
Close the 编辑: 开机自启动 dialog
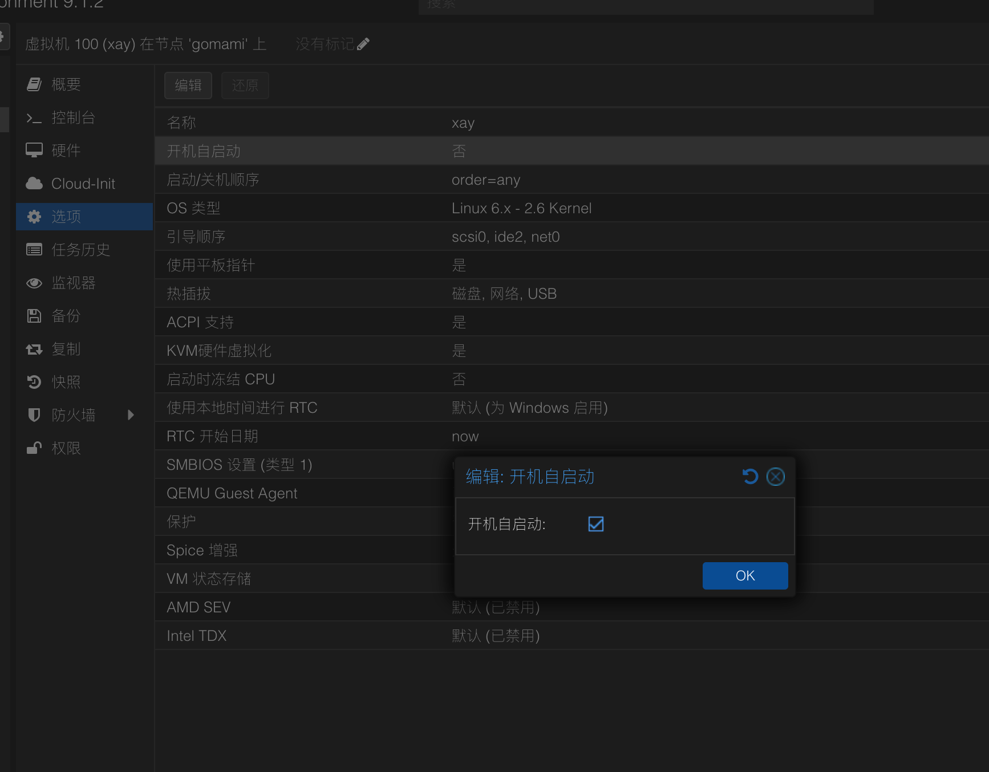pos(775,477)
